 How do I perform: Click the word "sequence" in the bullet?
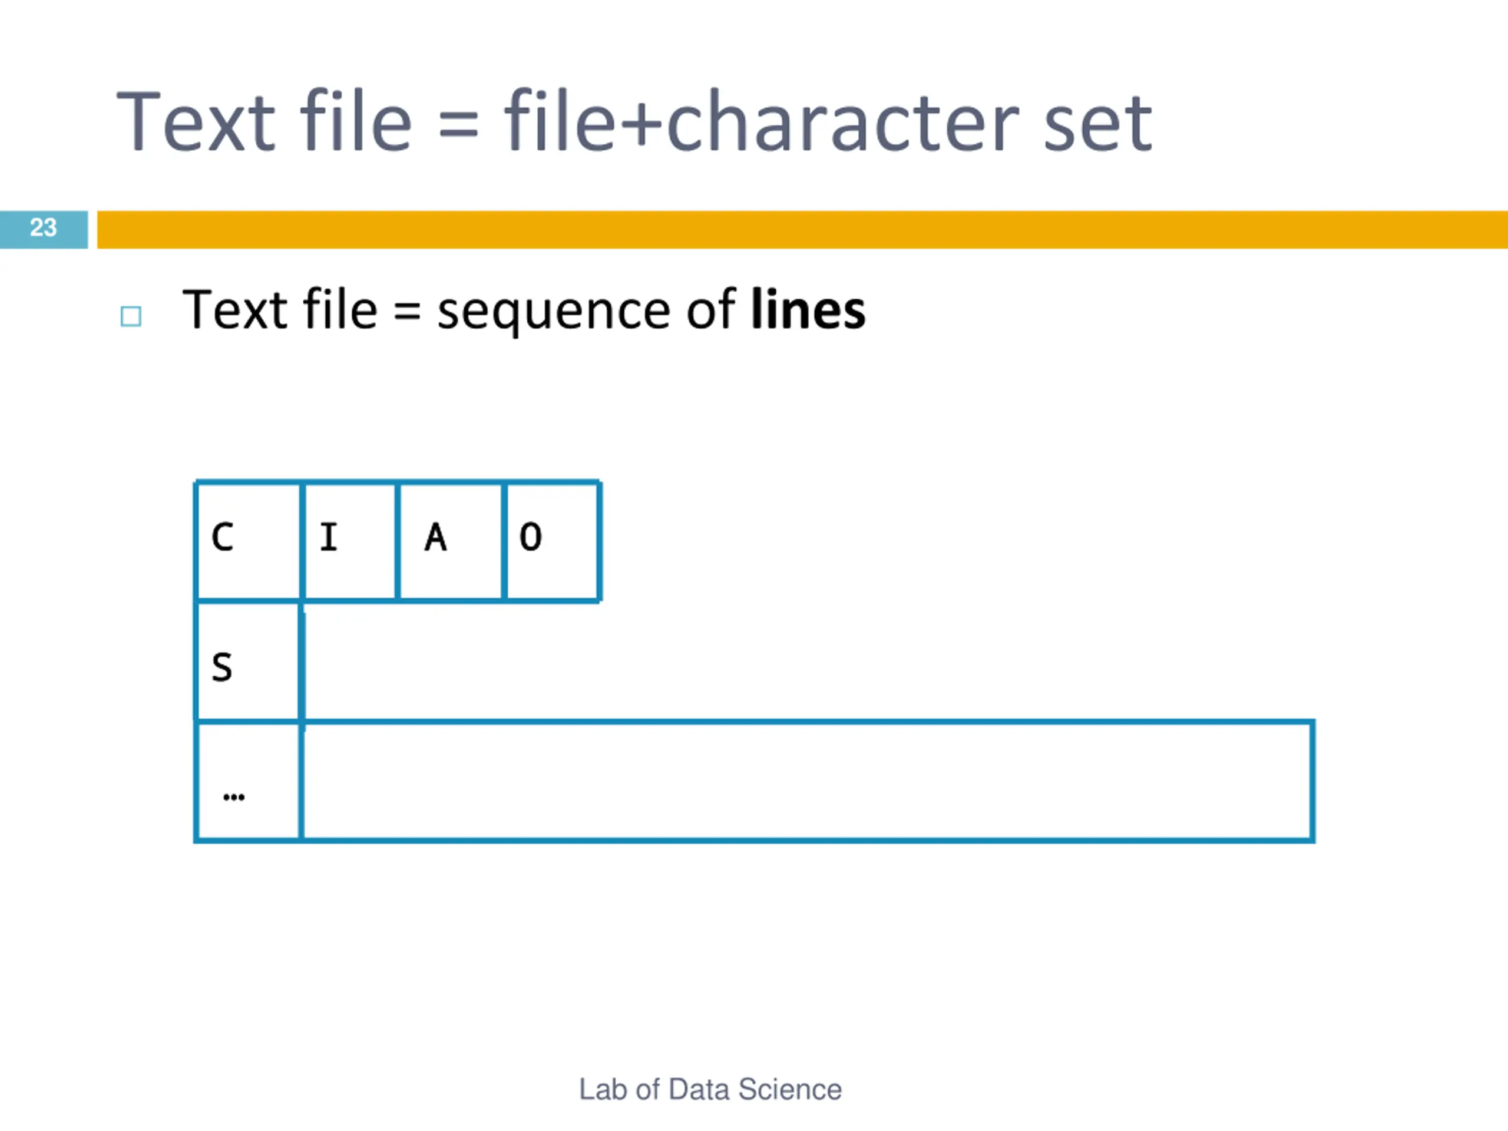click(x=554, y=312)
